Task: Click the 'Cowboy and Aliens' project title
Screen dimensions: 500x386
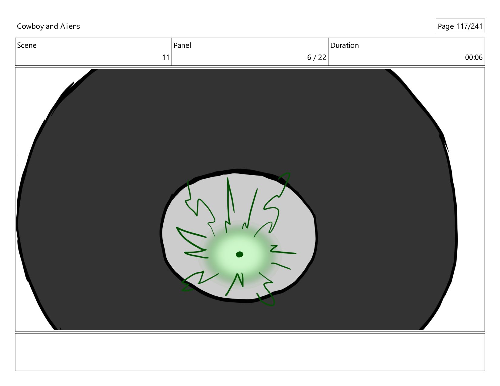Action: pos(48,26)
